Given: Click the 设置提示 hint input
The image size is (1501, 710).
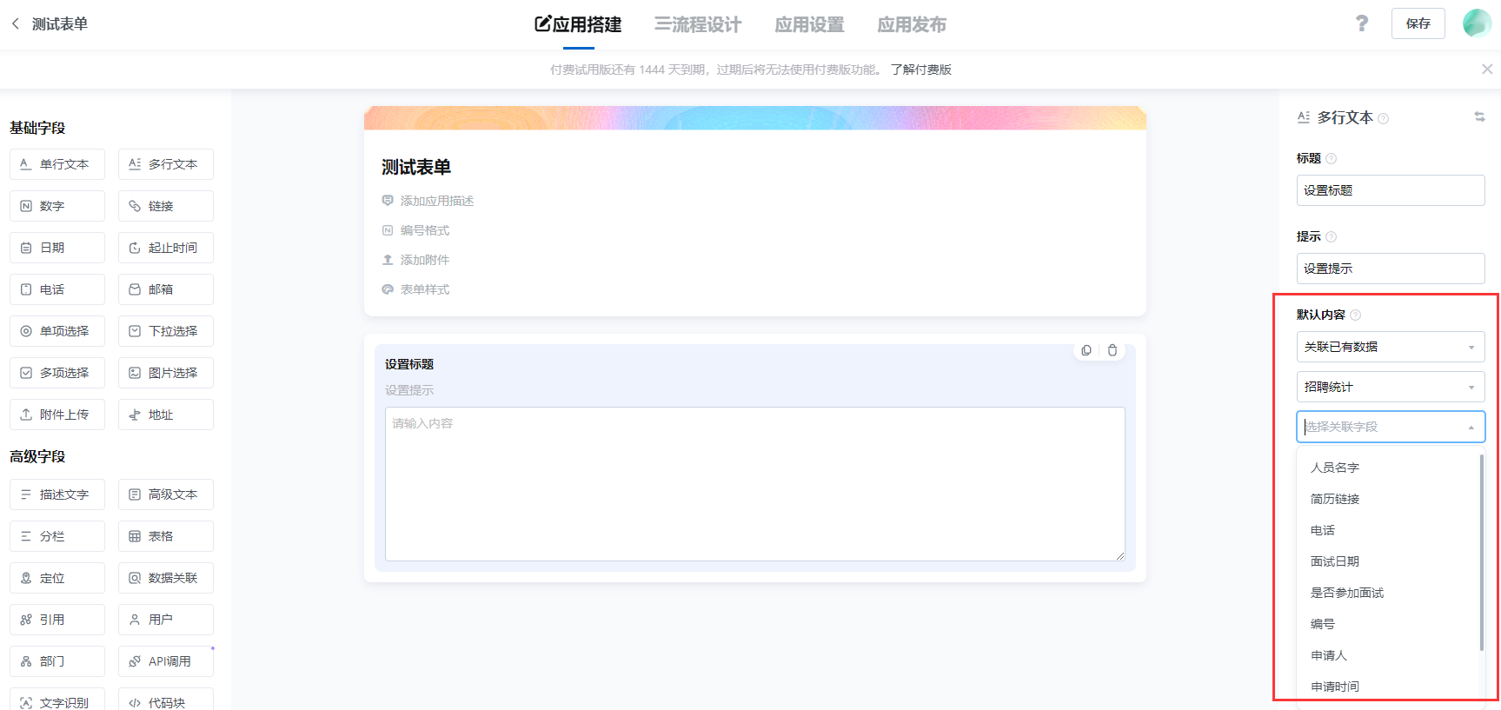Looking at the screenshot, I should [x=1391, y=269].
